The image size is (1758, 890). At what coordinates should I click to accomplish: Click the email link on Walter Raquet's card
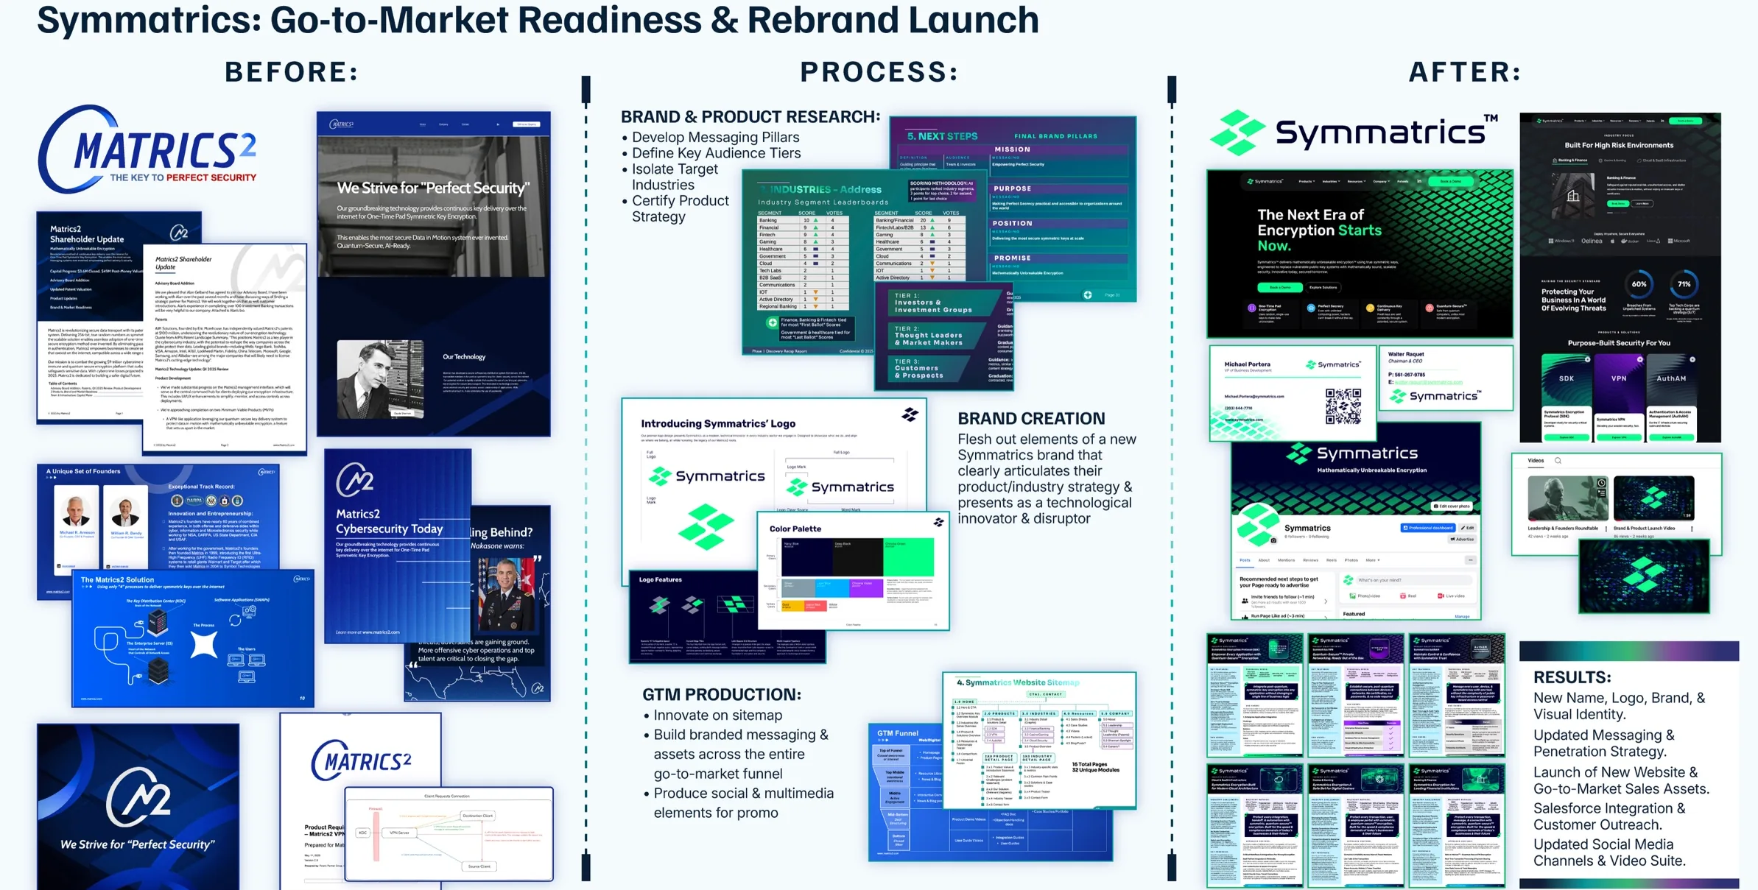(1429, 382)
